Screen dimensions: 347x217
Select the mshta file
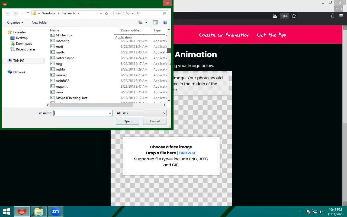click(60, 69)
